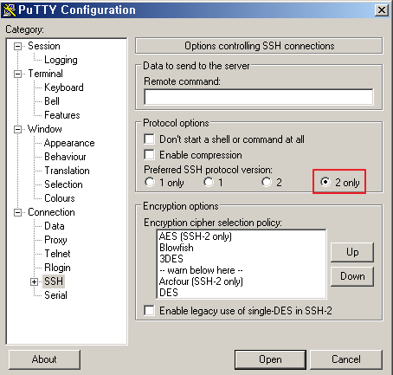Open Serial settings category
The image size is (393, 375).
point(55,295)
